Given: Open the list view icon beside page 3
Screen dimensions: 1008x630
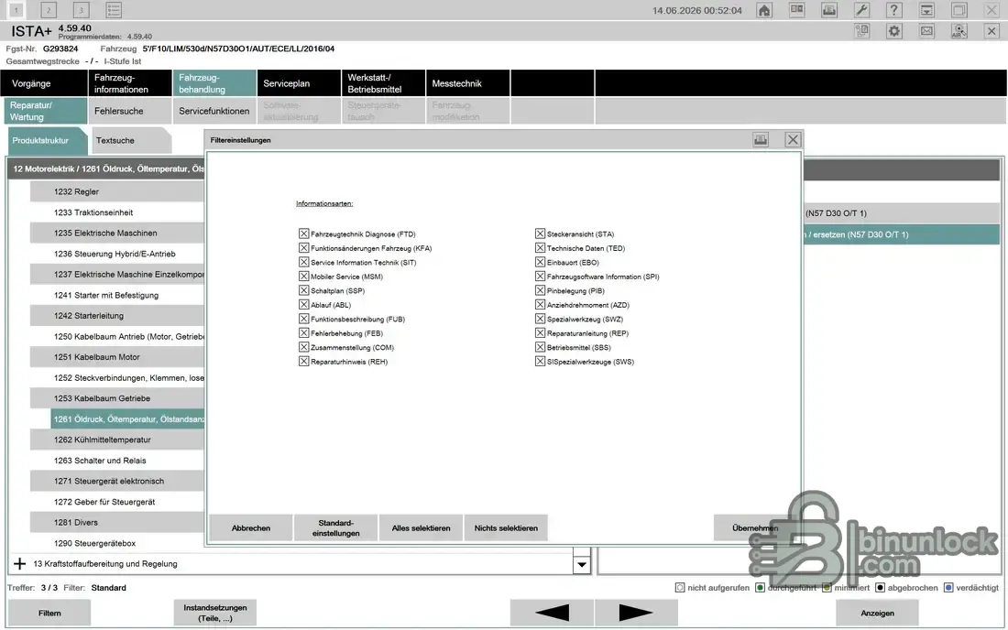Looking at the screenshot, I should [113, 10].
